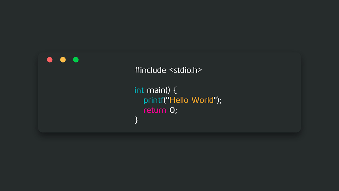Click the stdio.h header name

click(186, 70)
